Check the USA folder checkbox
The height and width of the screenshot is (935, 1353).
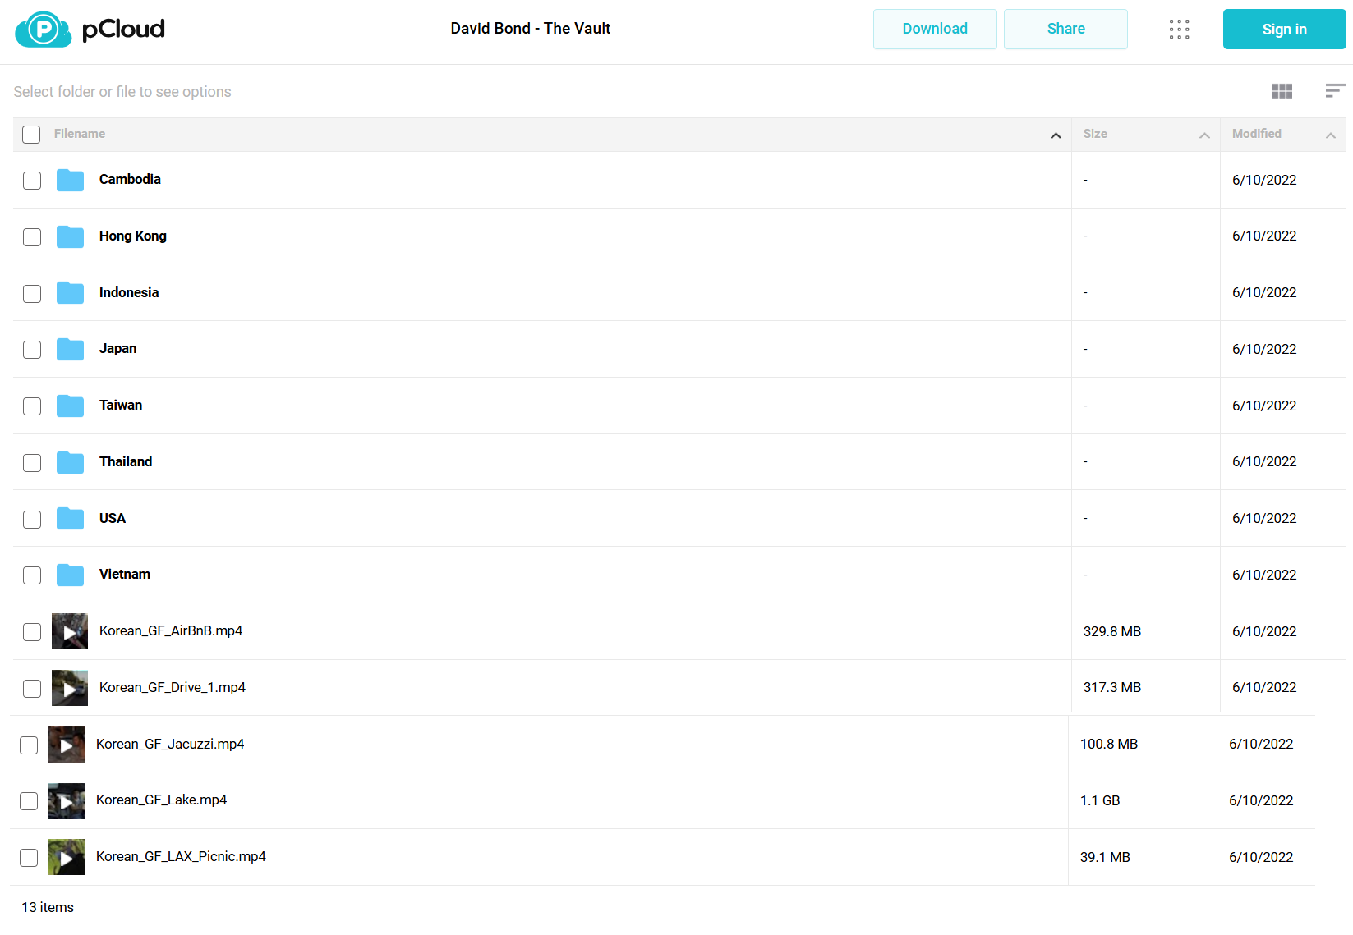[32, 520]
